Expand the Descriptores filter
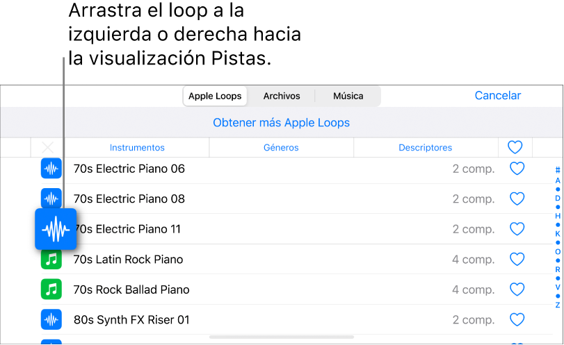The image size is (564, 345). coord(425,147)
